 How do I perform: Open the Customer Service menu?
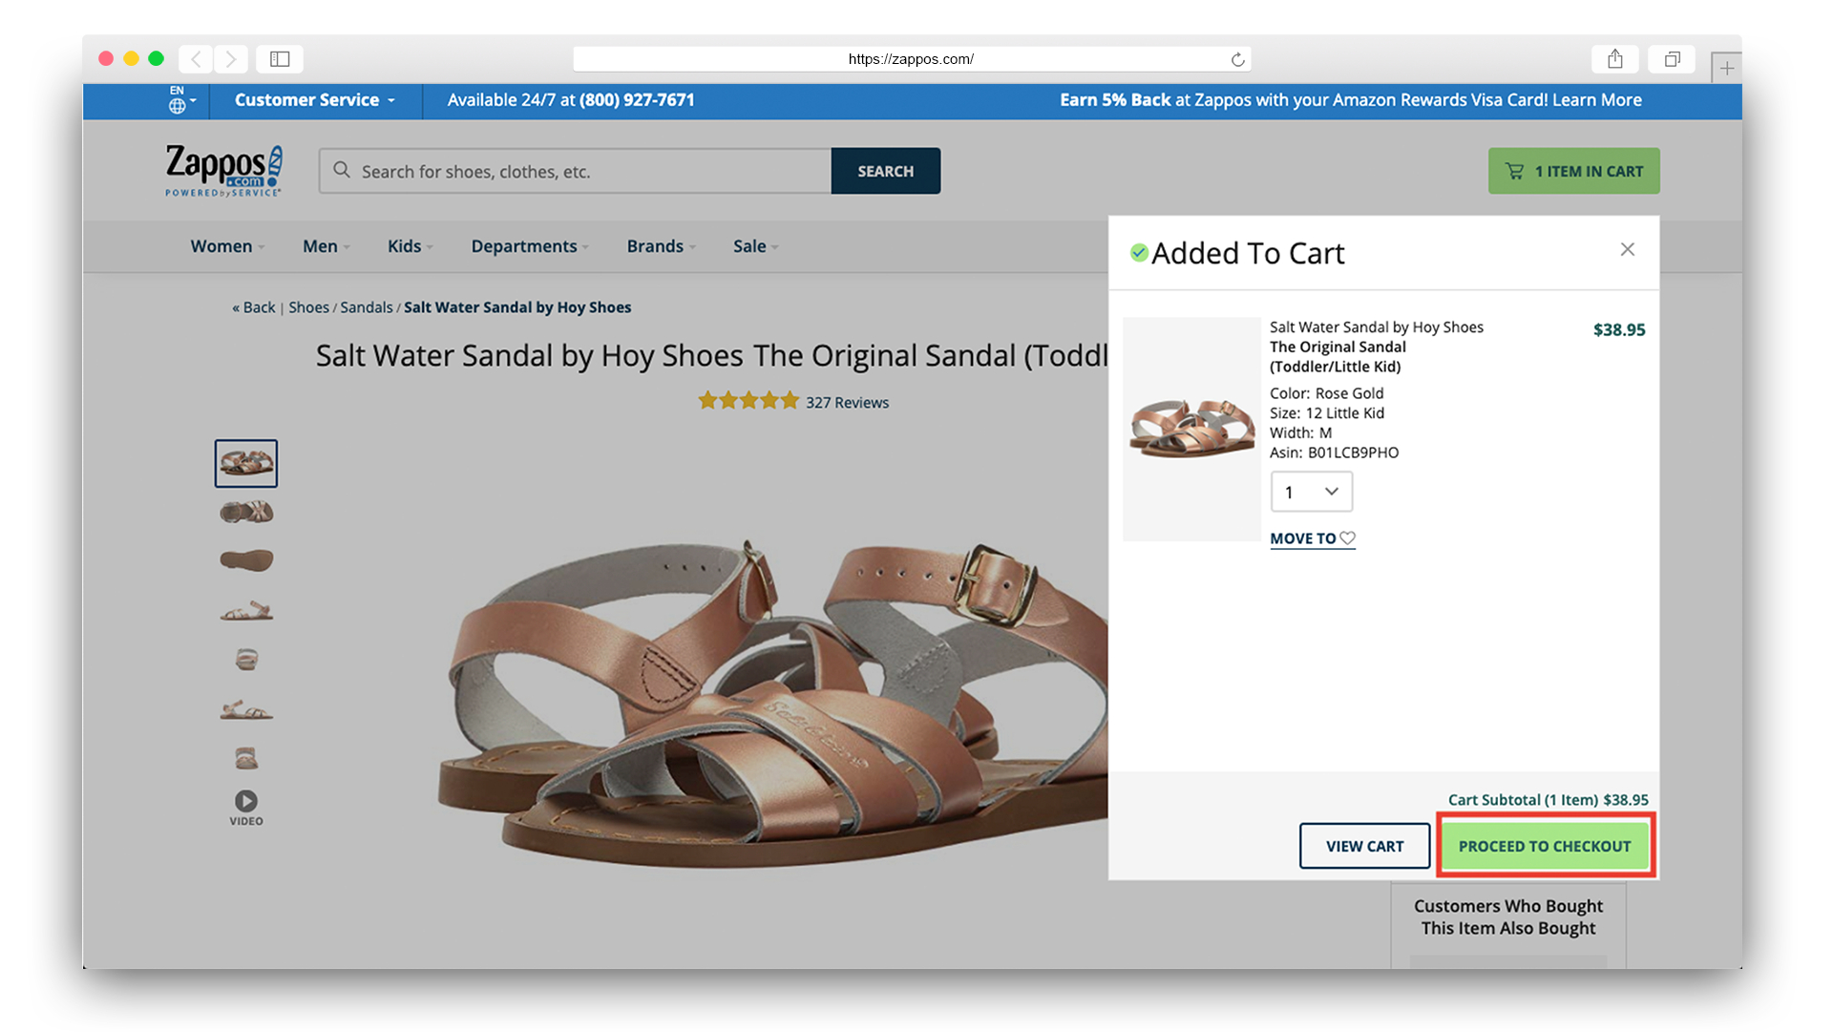pos(313,99)
